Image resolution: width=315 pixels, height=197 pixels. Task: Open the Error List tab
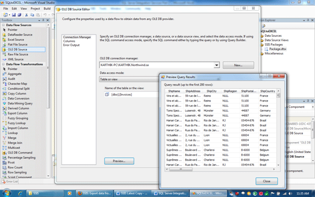10,181
